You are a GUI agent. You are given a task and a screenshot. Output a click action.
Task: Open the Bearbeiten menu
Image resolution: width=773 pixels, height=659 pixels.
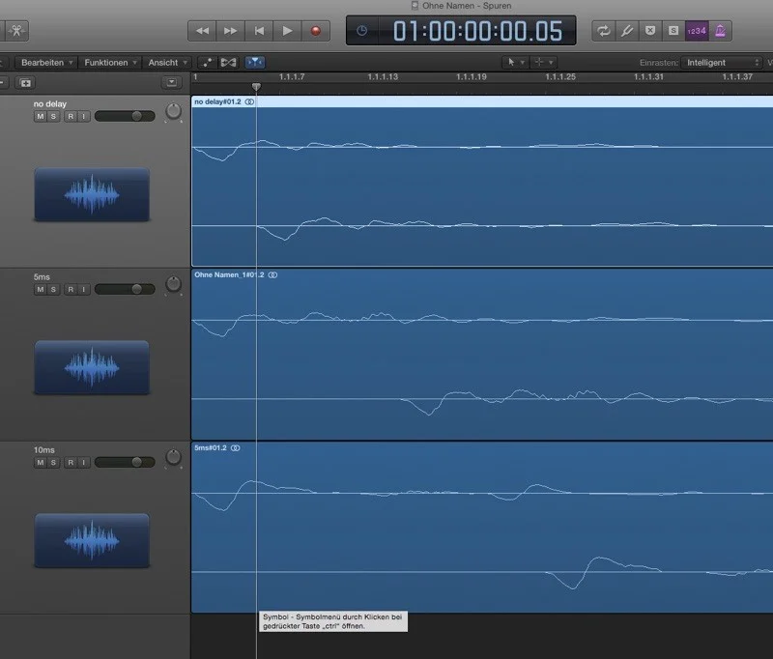[45, 62]
